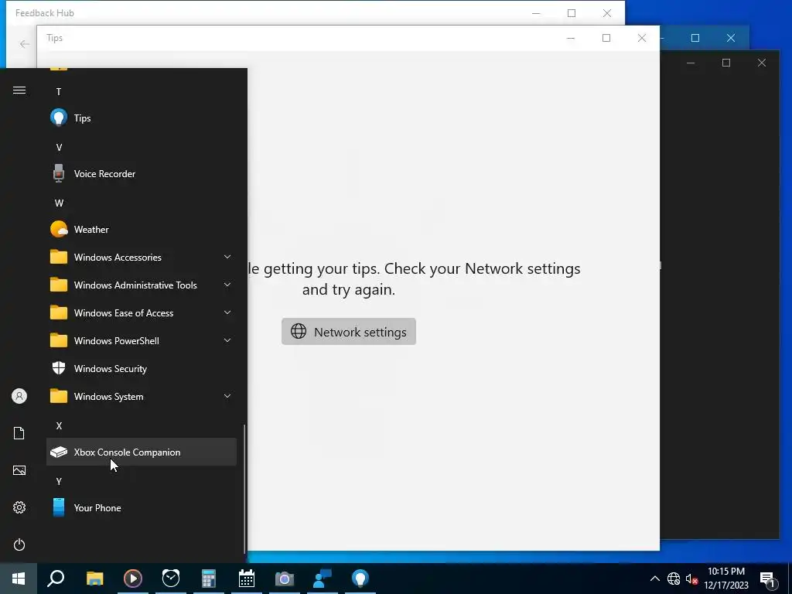
Task: Go back in Feedback Hub window
Action: point(24,44)
